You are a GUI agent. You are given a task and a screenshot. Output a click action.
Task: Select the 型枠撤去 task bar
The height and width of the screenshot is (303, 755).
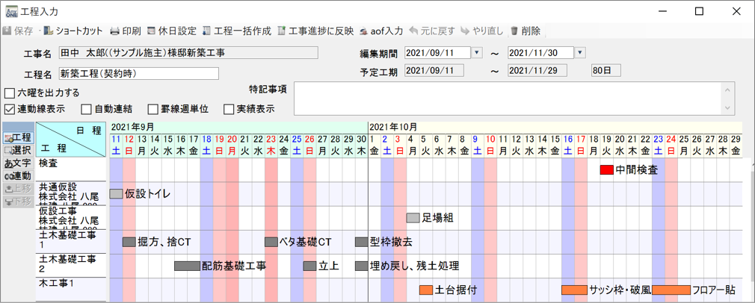[x=362, y=242]
